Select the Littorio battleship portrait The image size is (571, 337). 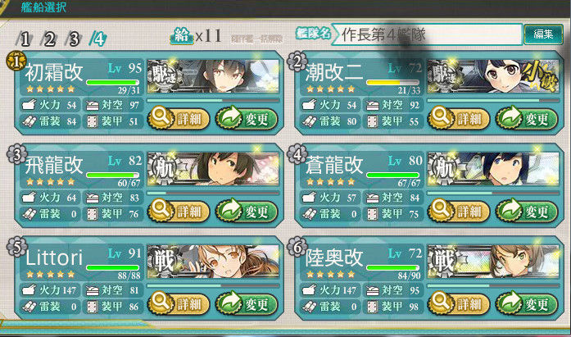click(x=213, y=262)
